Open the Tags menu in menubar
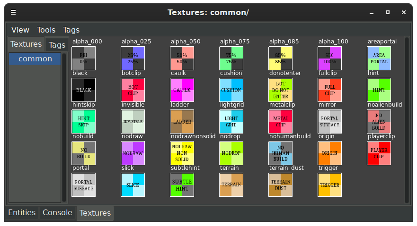The height and width of the screenshot is (226, 417). pyautogui.click(x=71, y=30)
